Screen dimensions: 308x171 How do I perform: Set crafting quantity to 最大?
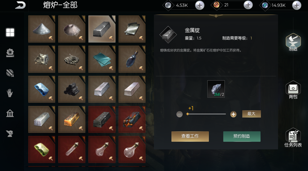(252, 114)
